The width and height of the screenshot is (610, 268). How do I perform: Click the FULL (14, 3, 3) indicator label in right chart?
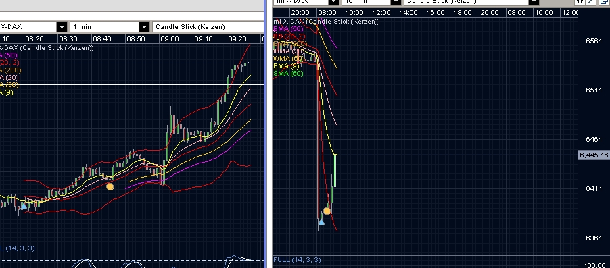coord(297,259)
